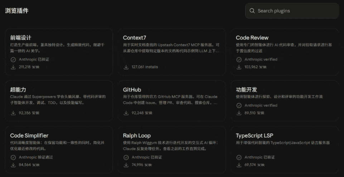
Task: Click the 功能开发 description text
Action: click(x=279, y=97)
